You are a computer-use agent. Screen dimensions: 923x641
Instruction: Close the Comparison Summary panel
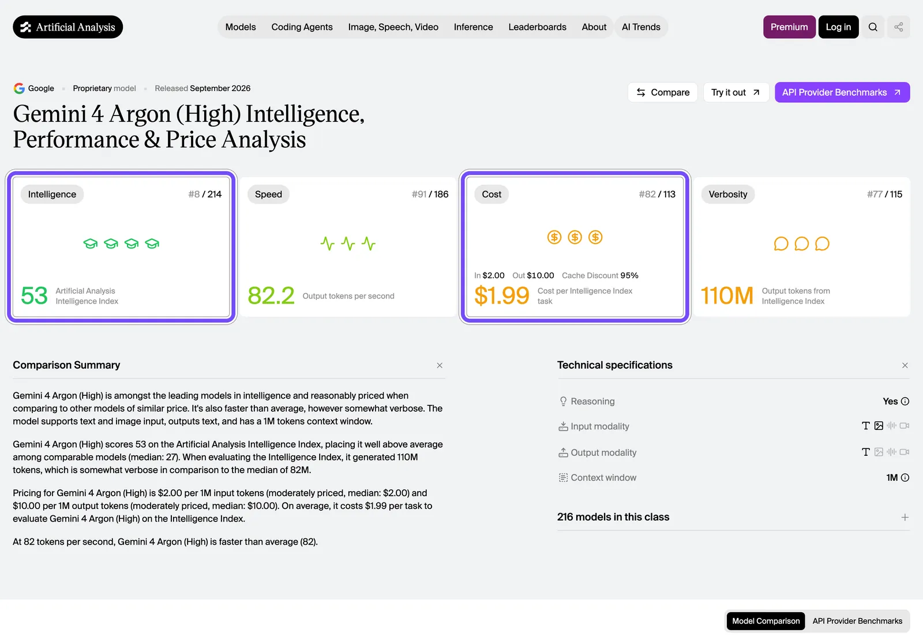(440, 366)
